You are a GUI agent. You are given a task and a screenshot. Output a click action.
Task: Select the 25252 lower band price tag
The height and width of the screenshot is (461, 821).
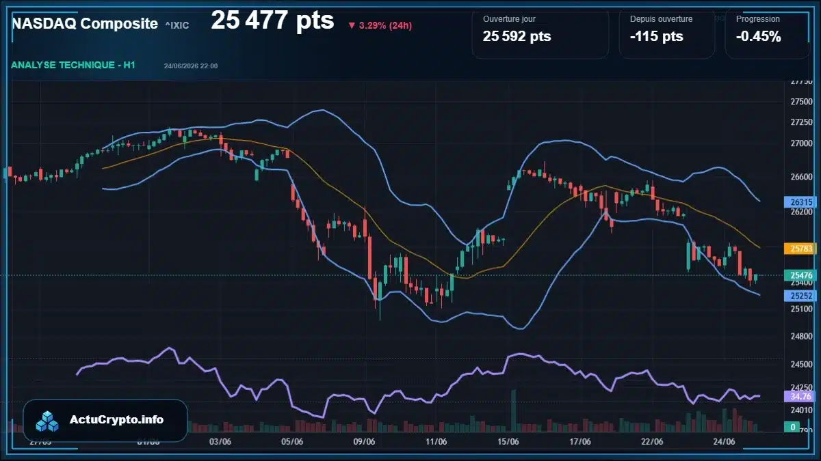pos(800,296)
